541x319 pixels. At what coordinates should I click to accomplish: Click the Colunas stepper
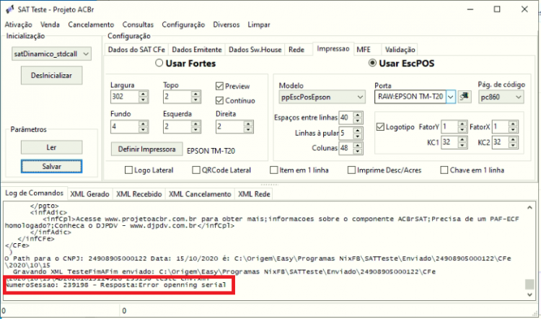point(358,148)
